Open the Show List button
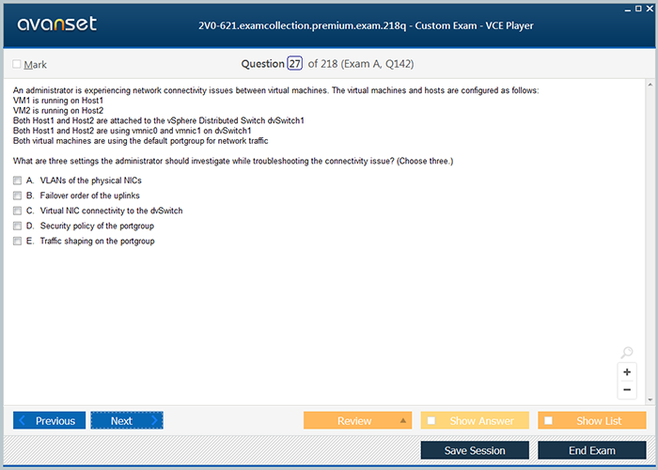The width and height of the screenshot is (658, 470). click(x=592, y=420)
